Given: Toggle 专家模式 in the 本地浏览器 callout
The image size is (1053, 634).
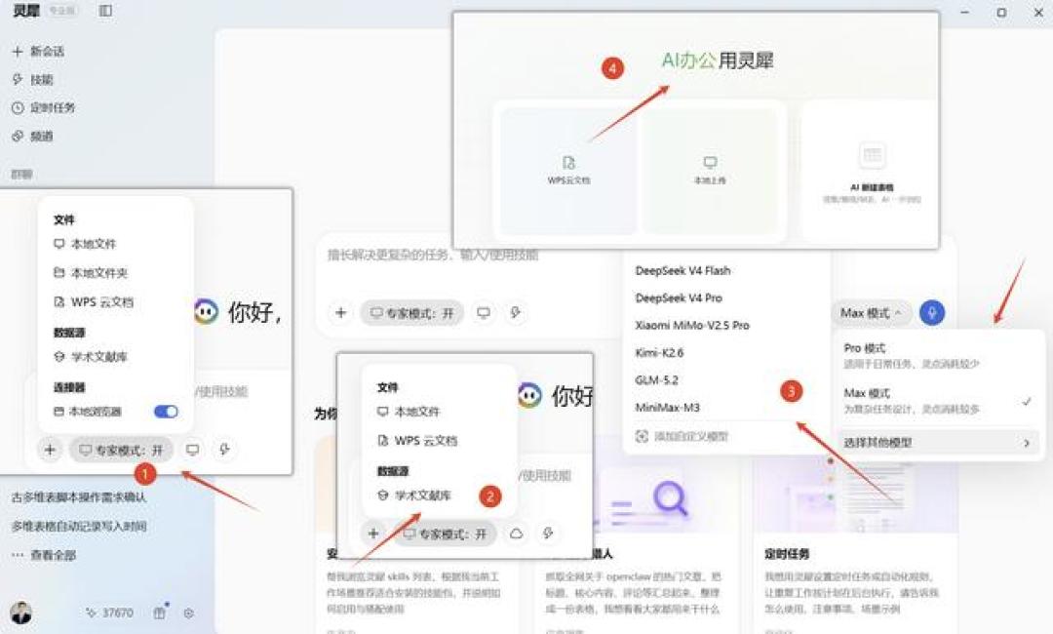Looking at the screenshot, I should [x=121, y=450].
